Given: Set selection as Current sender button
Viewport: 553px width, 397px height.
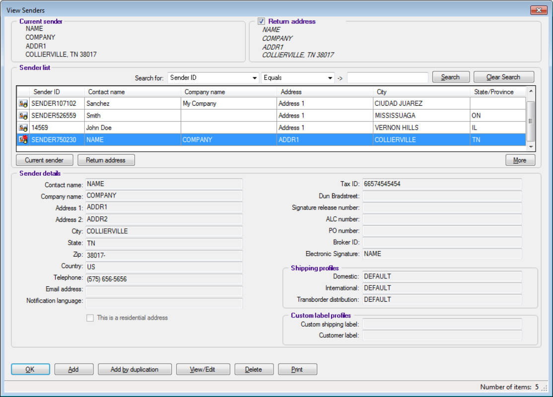Looking at the screenshot, I should click(x=45, y=160).
